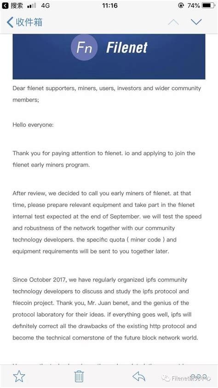Tap the 11:16 clock in status bar

coord(109,5)
